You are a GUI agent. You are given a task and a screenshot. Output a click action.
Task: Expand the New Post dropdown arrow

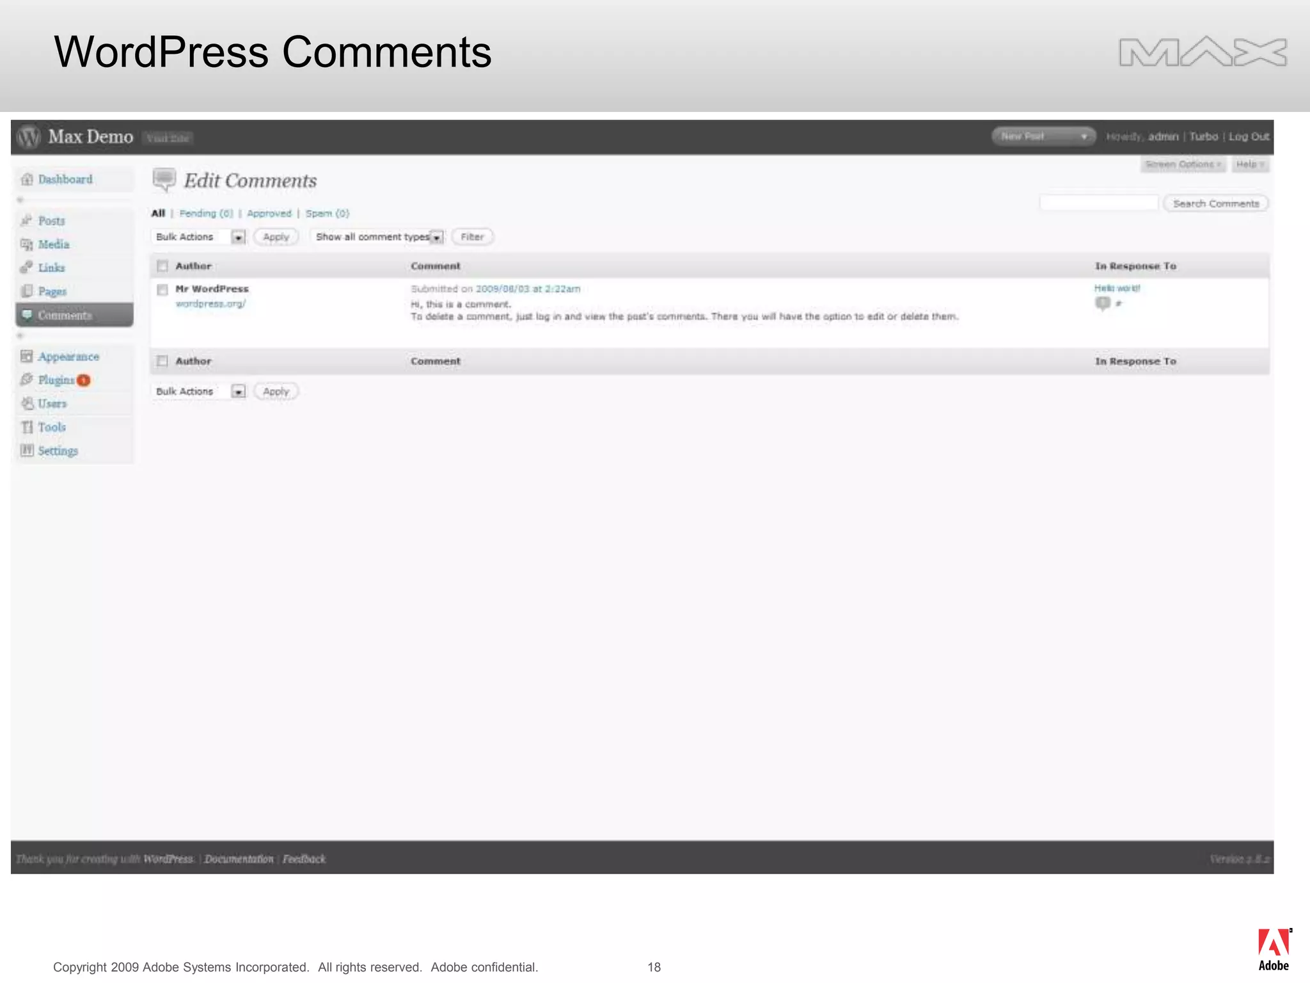click(1084, 136)
